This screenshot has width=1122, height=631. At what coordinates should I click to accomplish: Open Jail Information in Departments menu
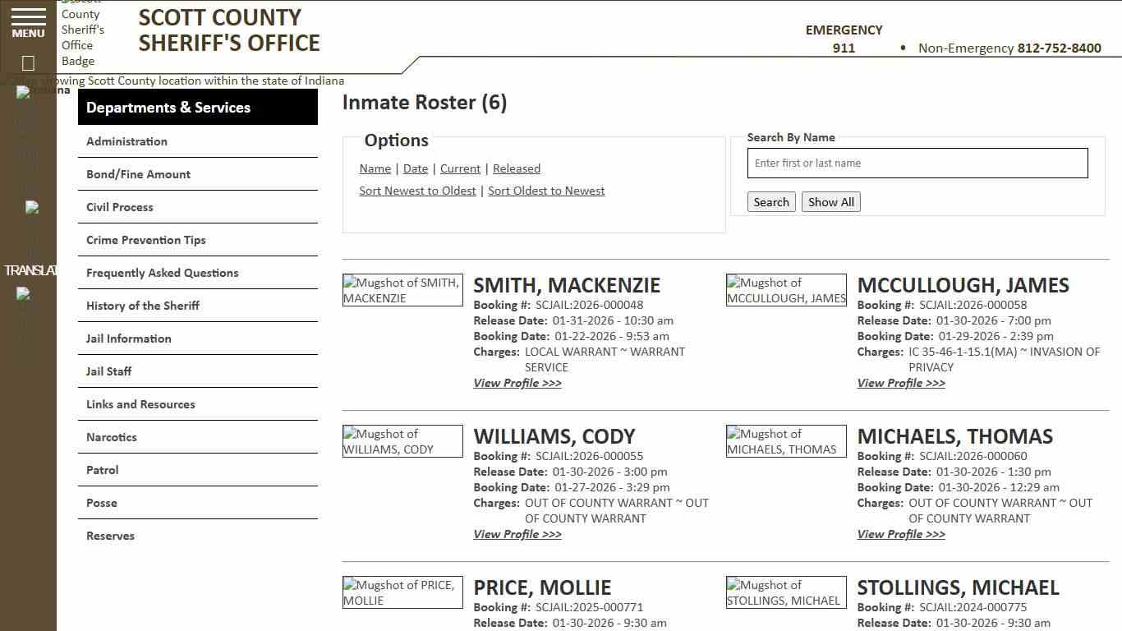pyautogui.click(x=129, y=338)
